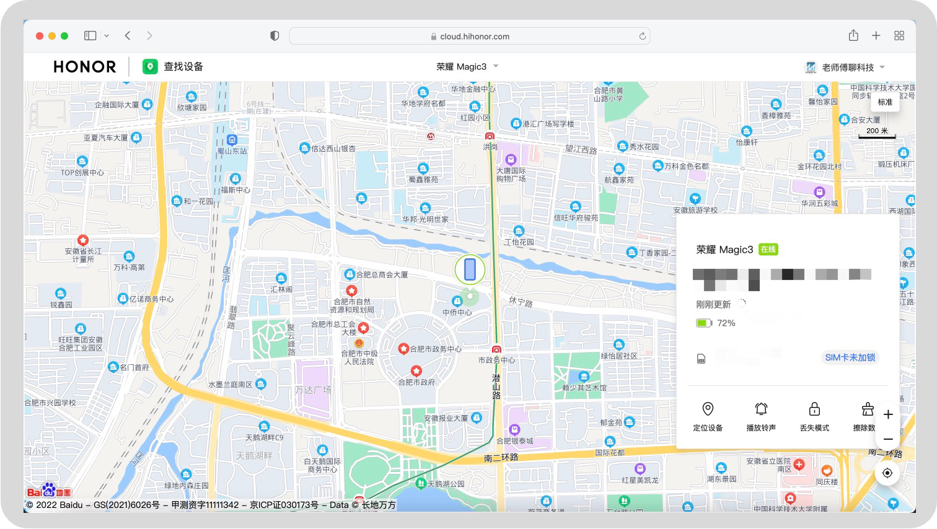Click the 赖少其艺术馆 museum marker
937x529 pixels.
(584, 376)
